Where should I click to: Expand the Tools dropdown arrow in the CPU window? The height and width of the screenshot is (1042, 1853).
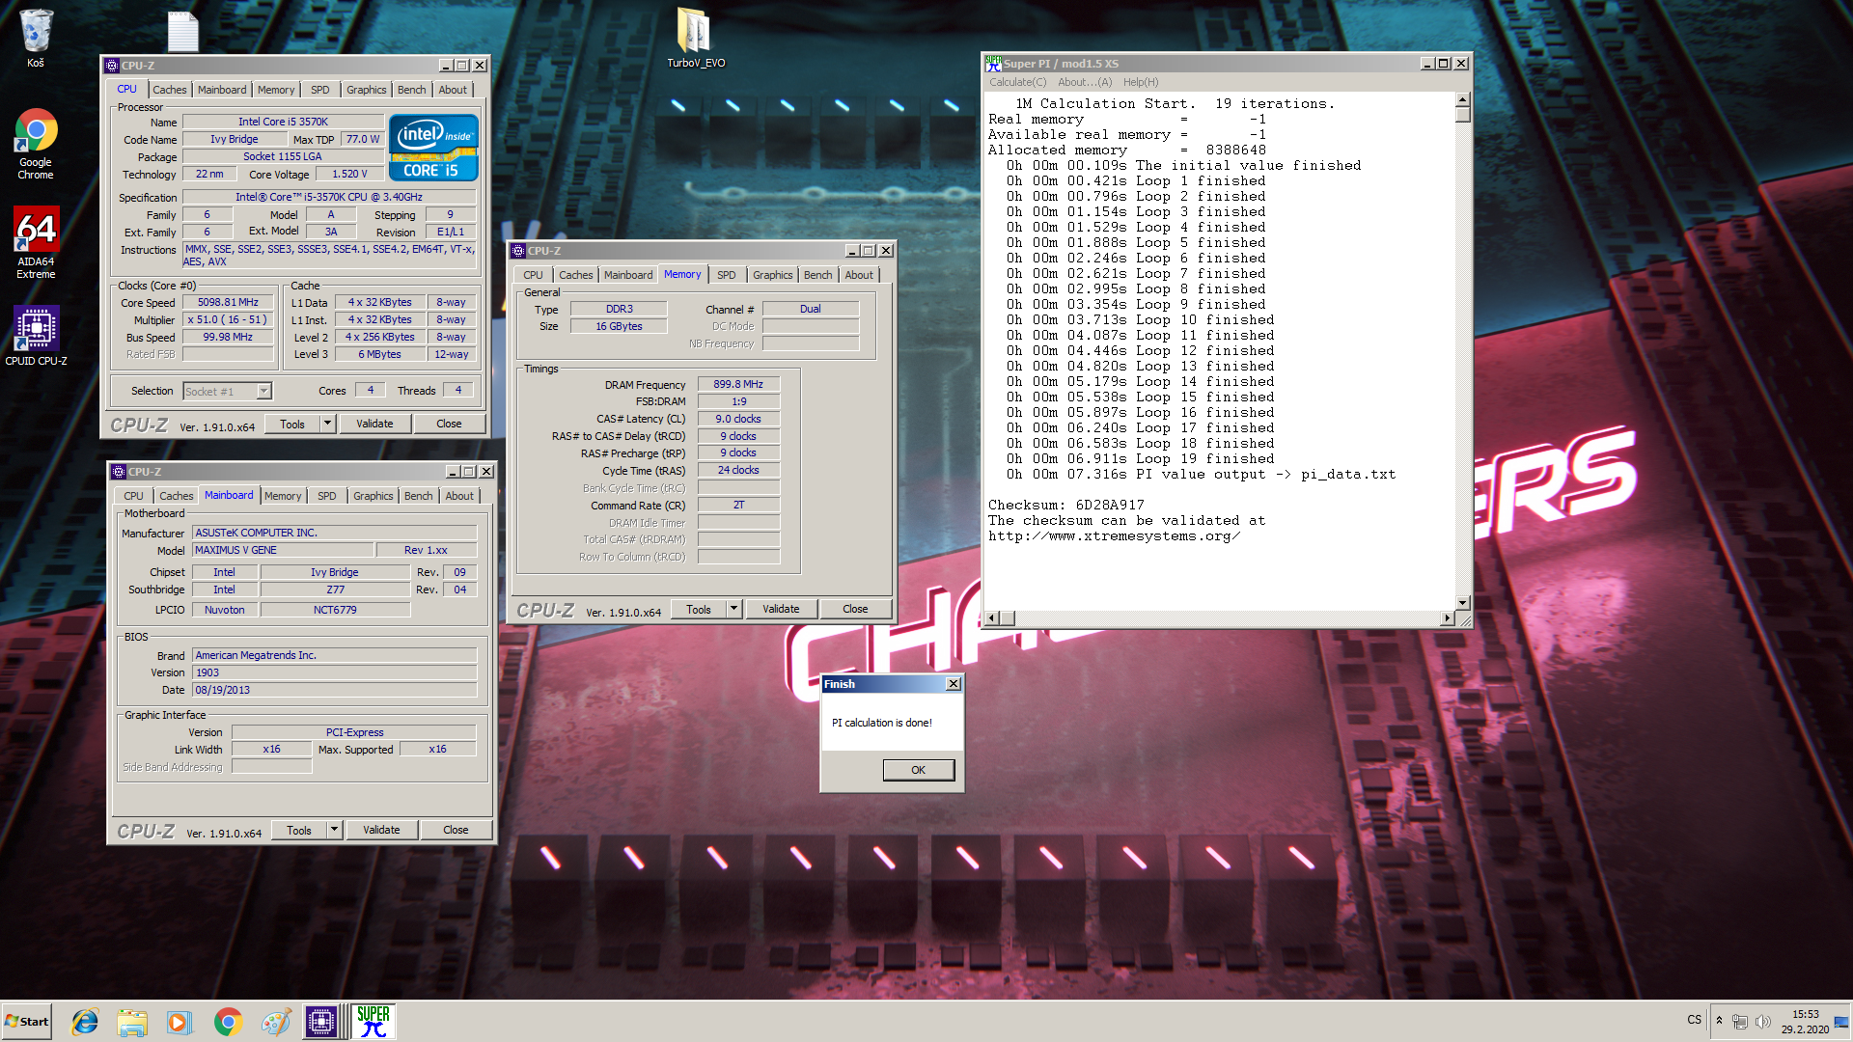[327, 424]
